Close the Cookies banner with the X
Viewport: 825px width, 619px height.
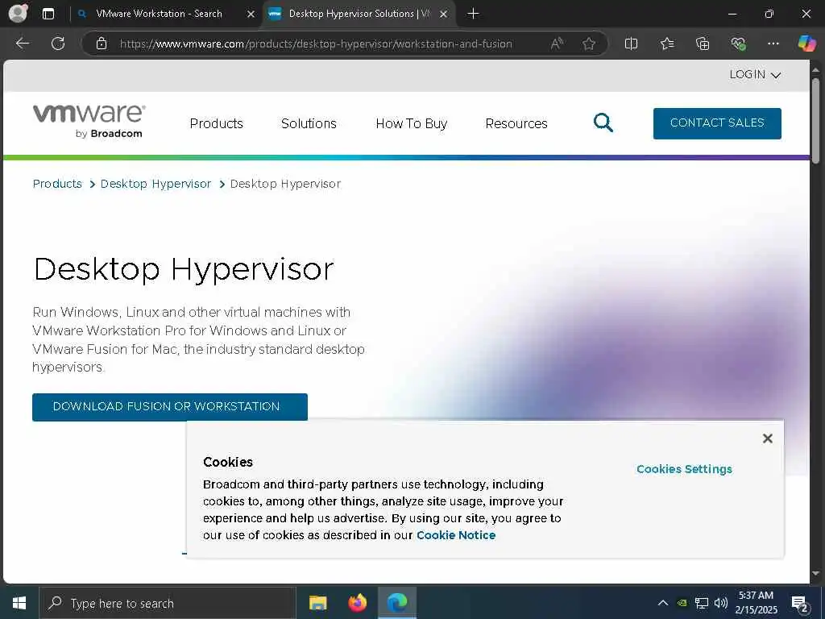[x=768, y=438]
